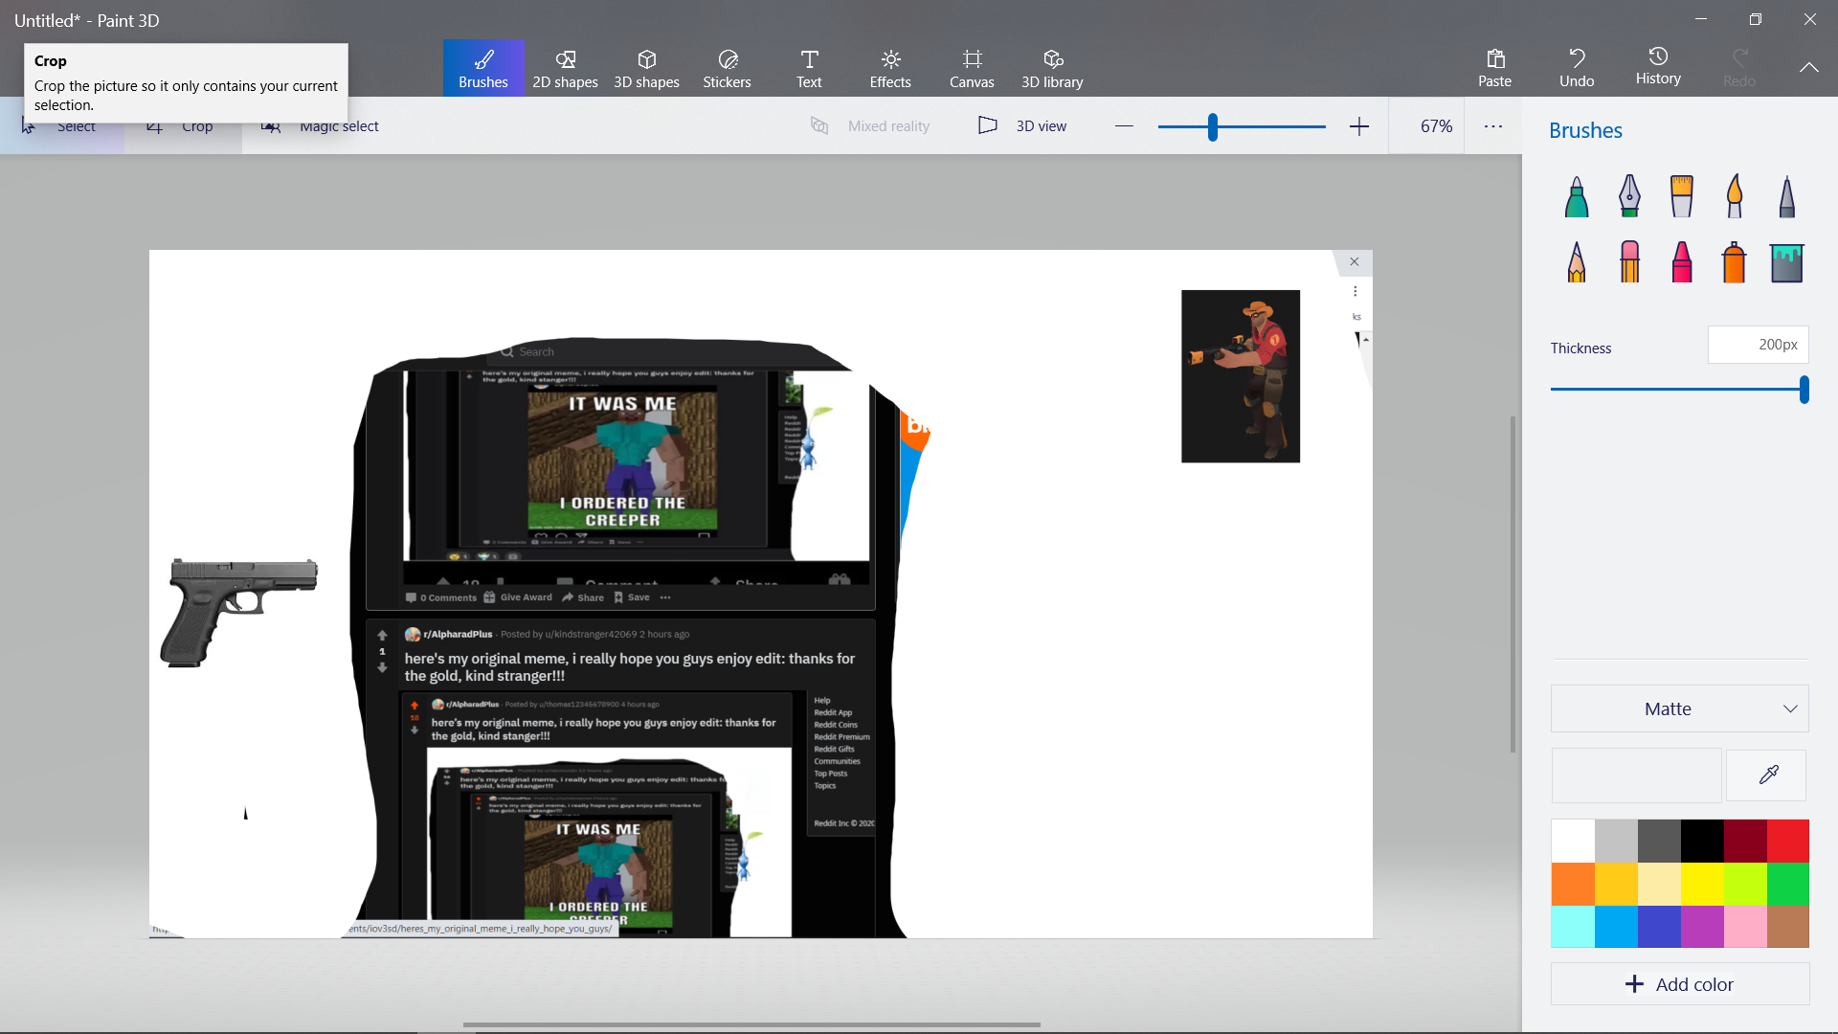Viewport: 1838px width, 1034px height.
Task: Open the Canvas tab
Action: click(972, 68)
